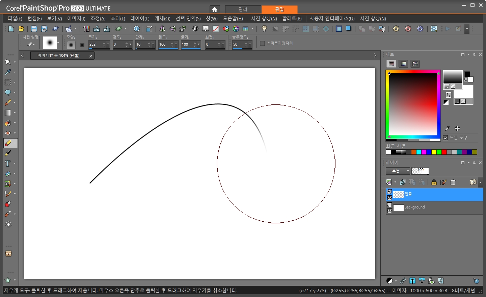Image resolution: width=486 pixels, height=297 pixels.
Task: Open the blend mode 보통 dropdown
Action: [x=398, y=171]
